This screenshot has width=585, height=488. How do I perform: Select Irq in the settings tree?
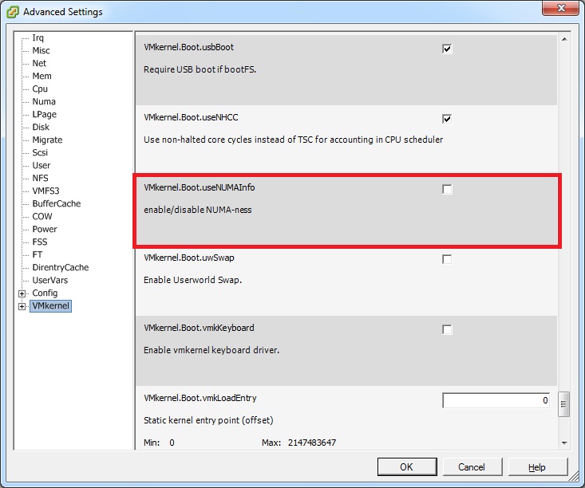(x=38, y=37)
